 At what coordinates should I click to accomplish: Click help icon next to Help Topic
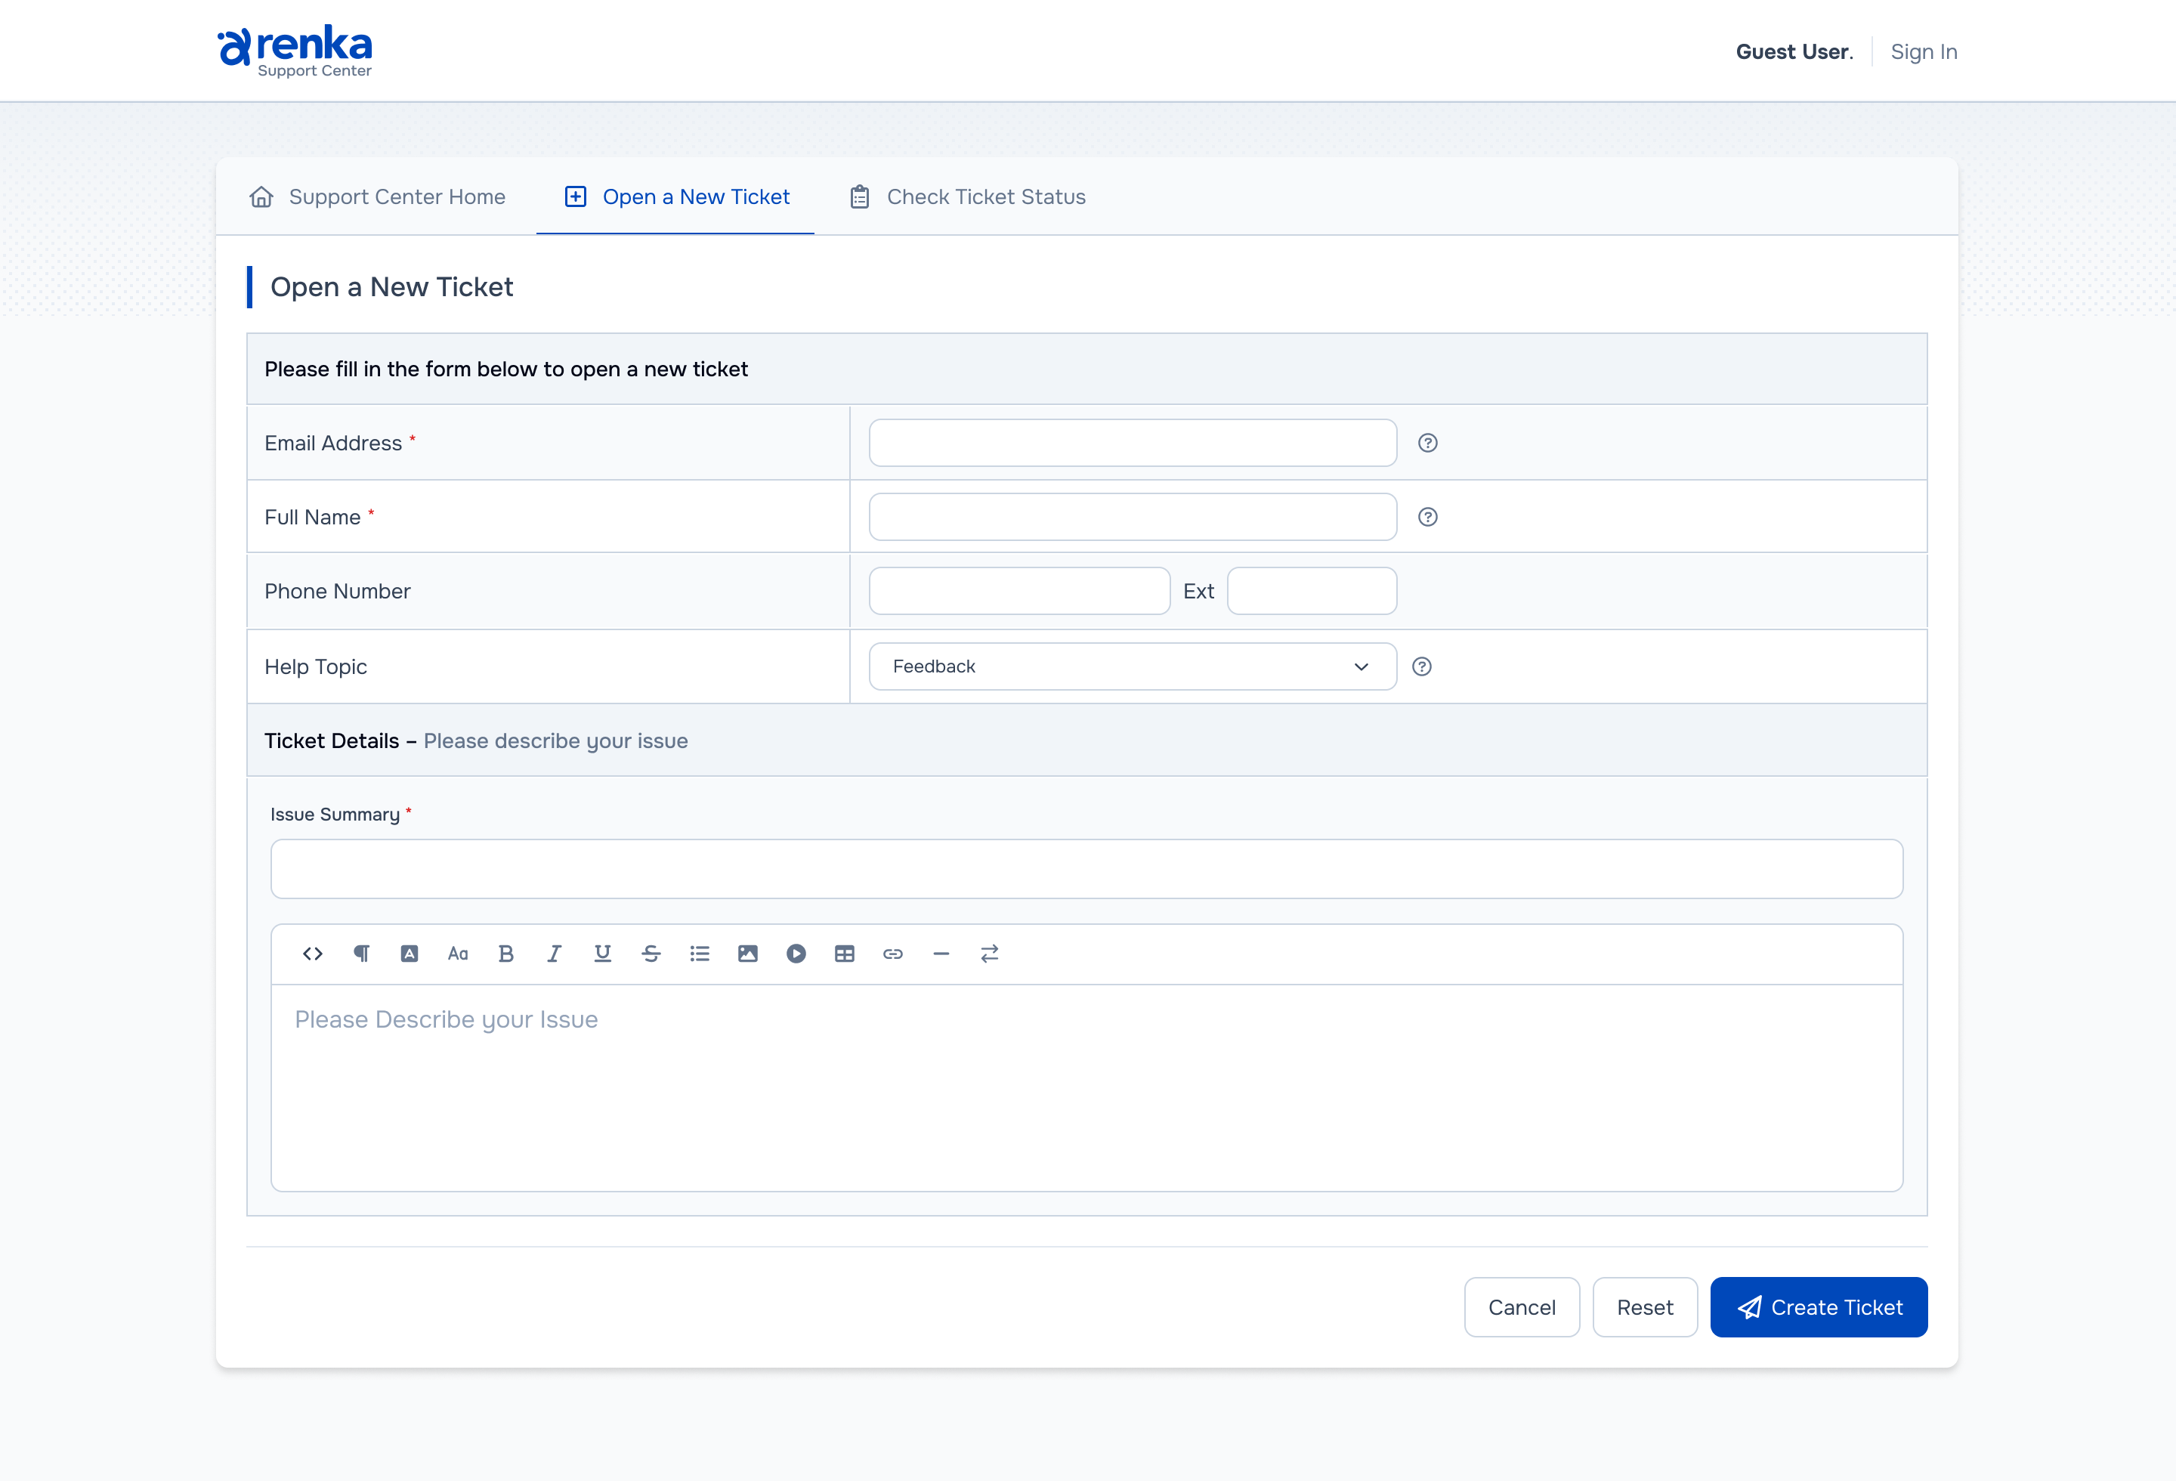pos(1422,666)
